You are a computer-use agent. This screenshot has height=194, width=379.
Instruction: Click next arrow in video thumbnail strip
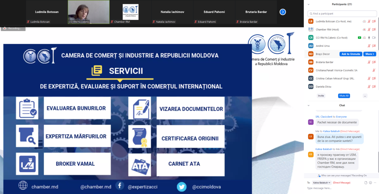pos(283,12)
